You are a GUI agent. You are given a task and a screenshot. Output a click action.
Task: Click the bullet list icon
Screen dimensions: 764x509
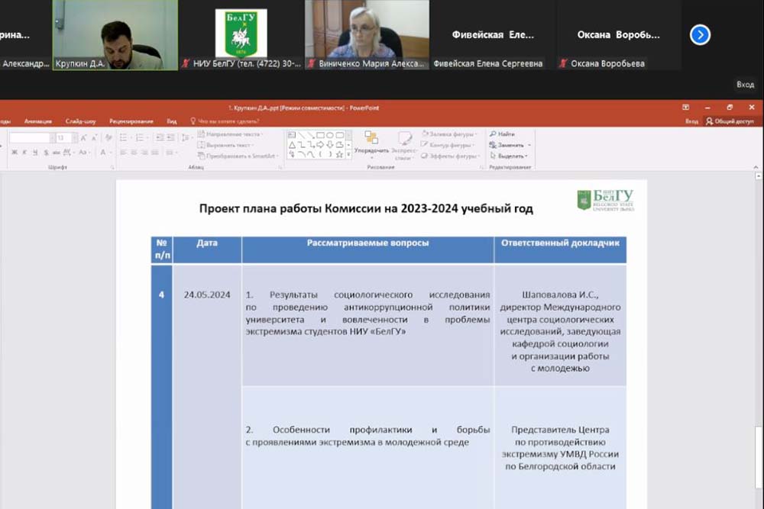[x=123, y=138]
